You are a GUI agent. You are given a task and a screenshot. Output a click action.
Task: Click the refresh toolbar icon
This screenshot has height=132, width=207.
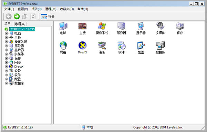point(33,17)
